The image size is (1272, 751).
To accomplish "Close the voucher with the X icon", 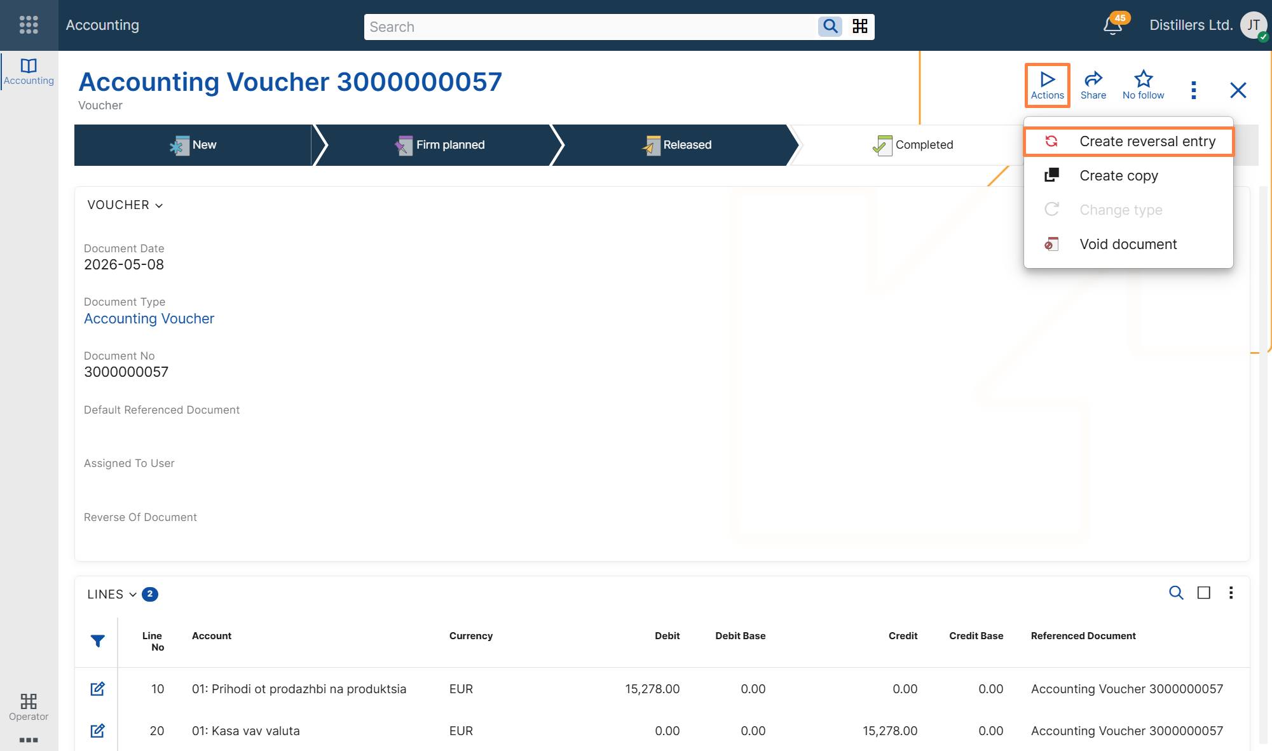I will click(1238, 90).
